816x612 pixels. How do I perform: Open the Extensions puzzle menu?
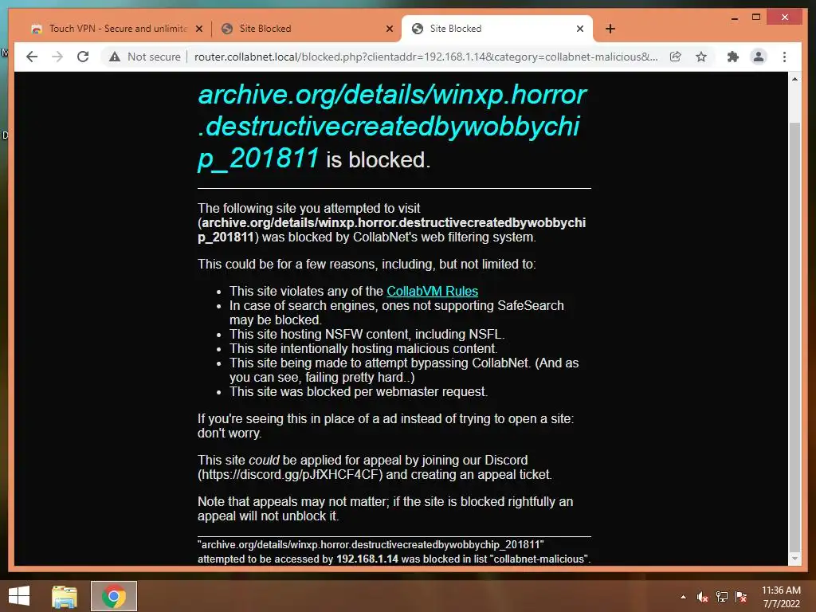[733, 57]
